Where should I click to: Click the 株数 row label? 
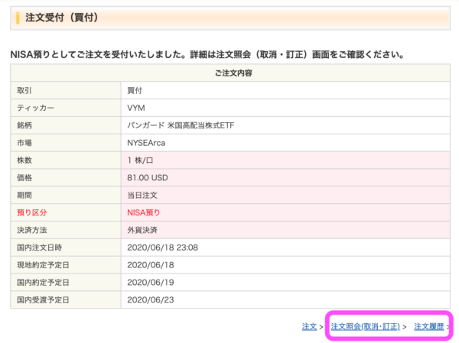(24, 160)
